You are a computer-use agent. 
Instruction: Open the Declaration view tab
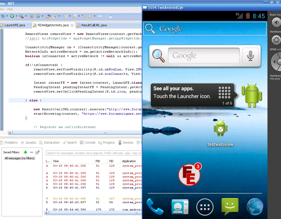coord(50,143)
